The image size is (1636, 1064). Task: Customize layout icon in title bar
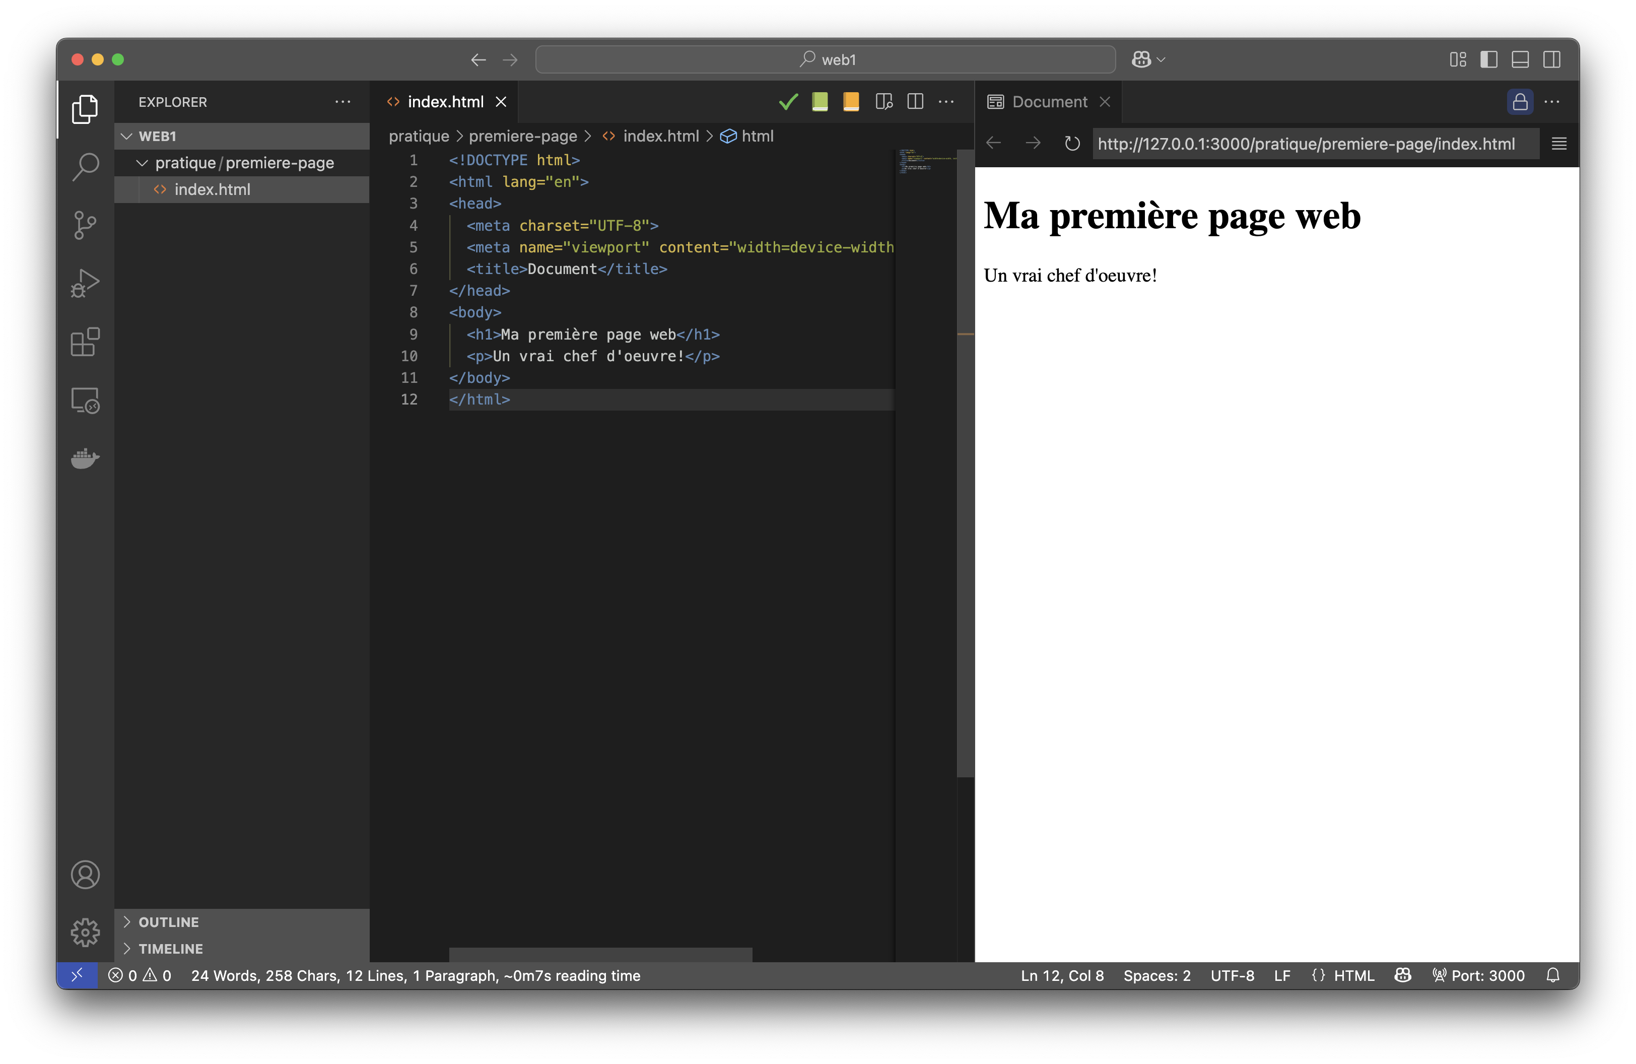coord(1458,60)
